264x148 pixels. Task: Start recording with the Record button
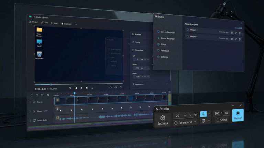(x=238, y=115)
